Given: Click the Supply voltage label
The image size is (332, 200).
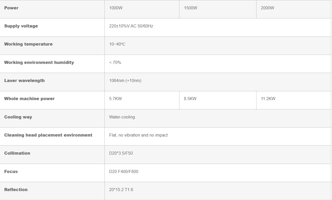Looking at the screenshot, I should (x=21, y=26).
